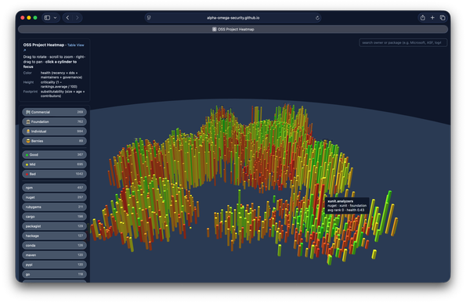Click the red close window button

click(23, 18)
